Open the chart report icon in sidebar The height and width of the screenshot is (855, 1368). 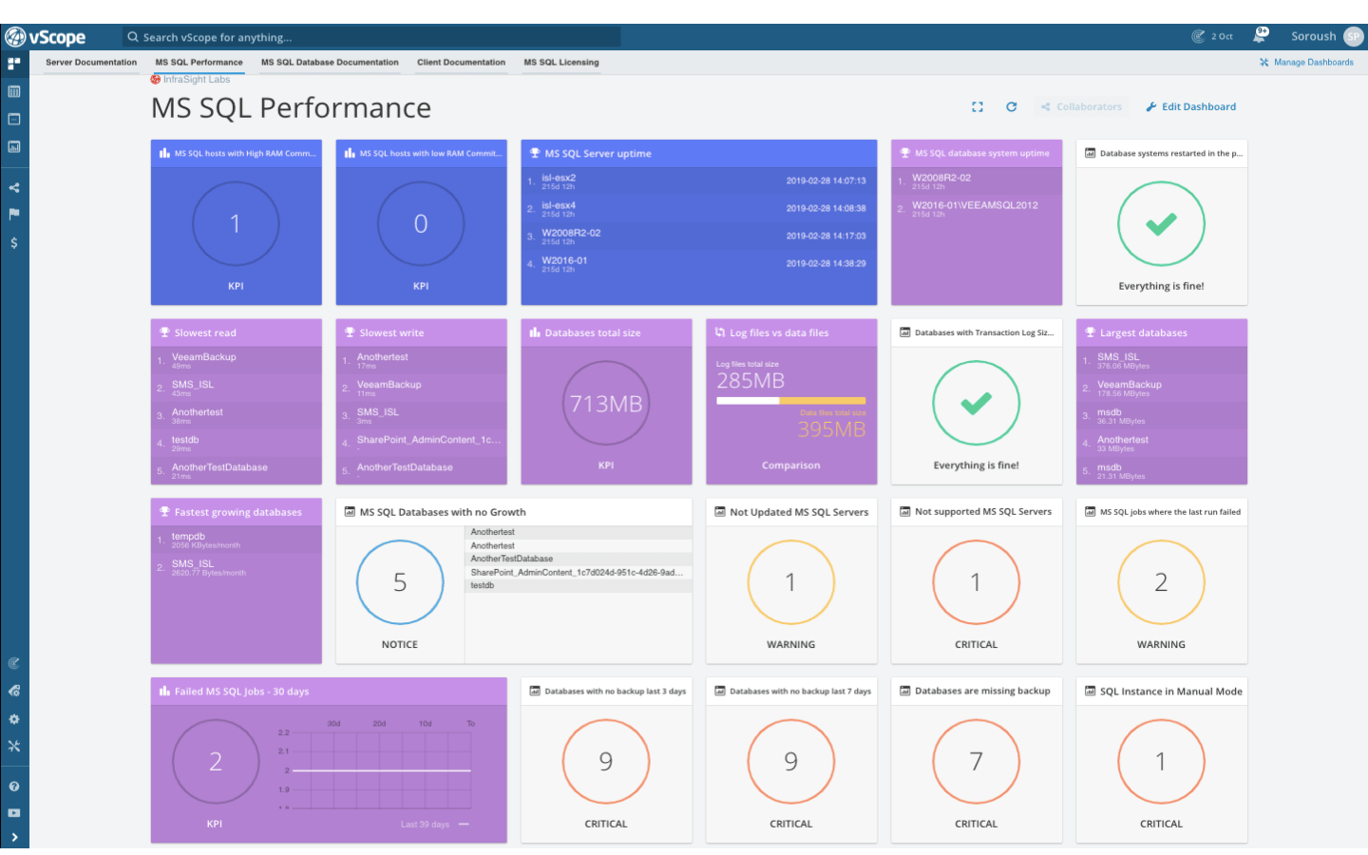pos(13,146)
